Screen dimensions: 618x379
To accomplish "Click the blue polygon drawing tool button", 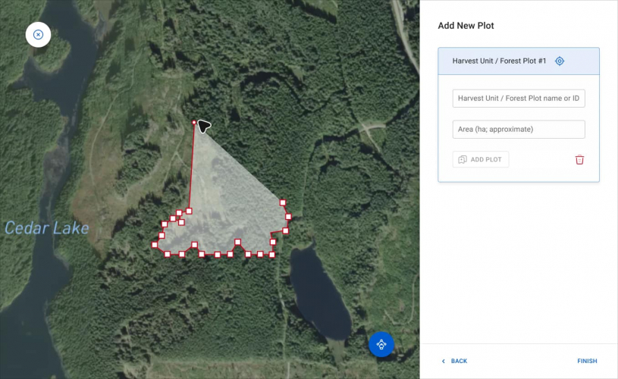I will (x=381, y=344).
